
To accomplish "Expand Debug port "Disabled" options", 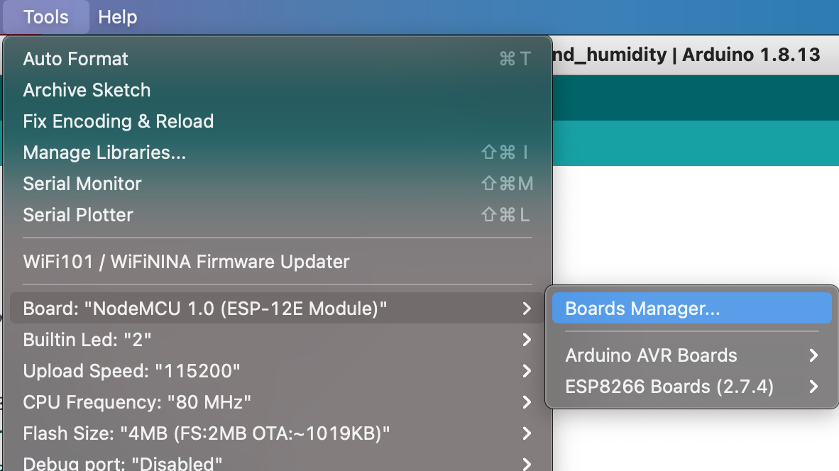I will click(x=119, y=464).
